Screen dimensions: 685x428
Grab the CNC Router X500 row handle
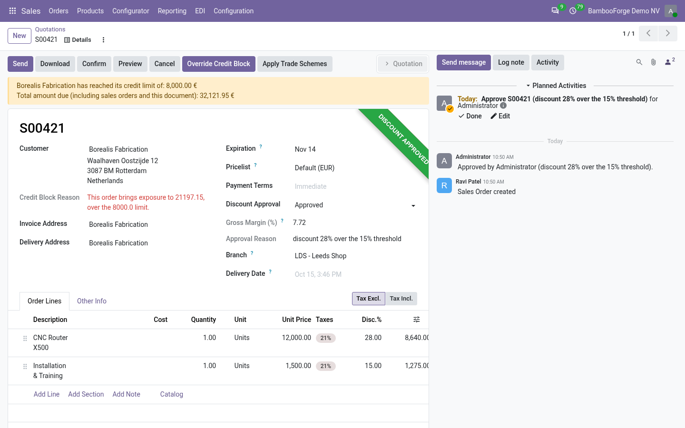25,338
